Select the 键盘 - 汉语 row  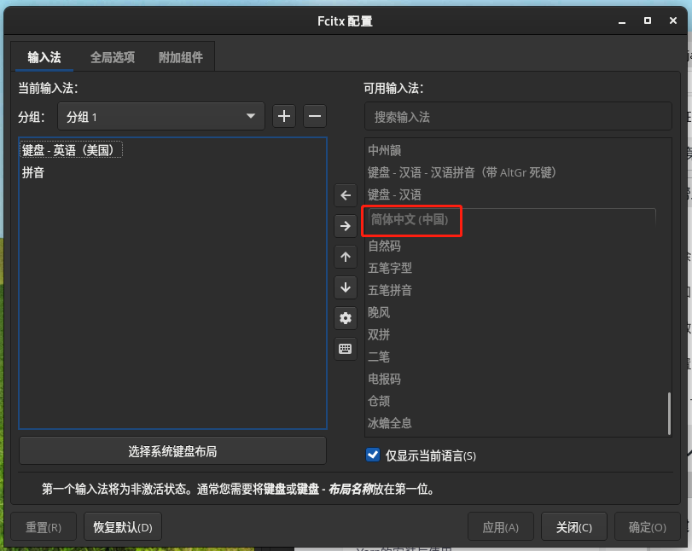click(516, 194)
